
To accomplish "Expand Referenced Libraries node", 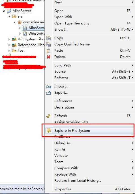I will tap(9, 45).
